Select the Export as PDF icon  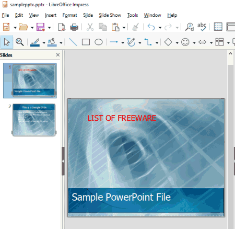tap(62, 27)
